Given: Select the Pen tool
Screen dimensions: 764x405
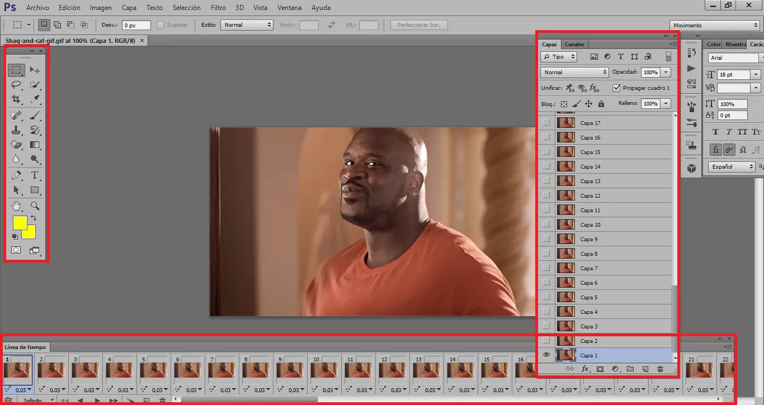Looking at the screenshot, I should [x=17, y=175].
